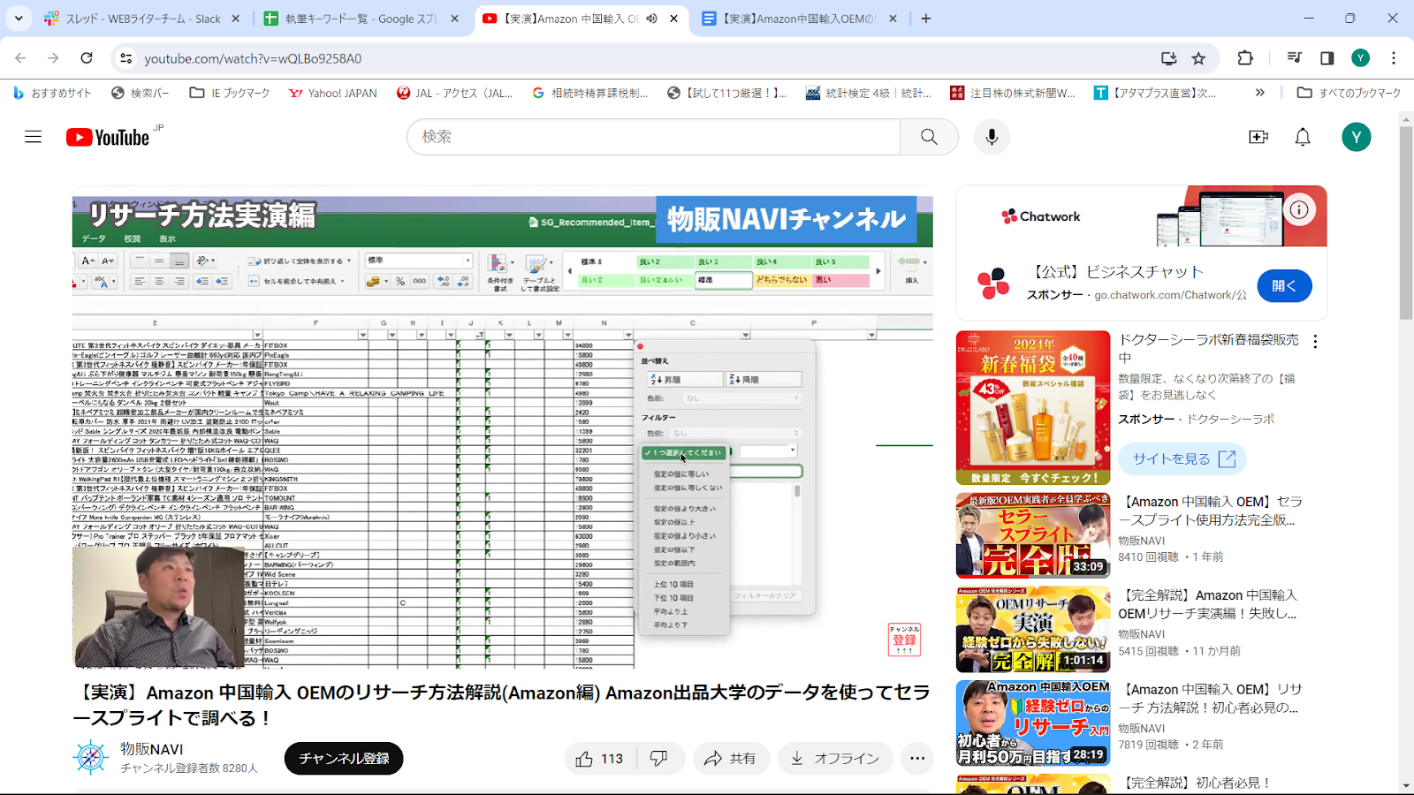The height and width of the screenshot is (795, 1414).
Task: Open セラースプライト使用方法完全版 video thumbnail
Action: (x=1033, y=535)
